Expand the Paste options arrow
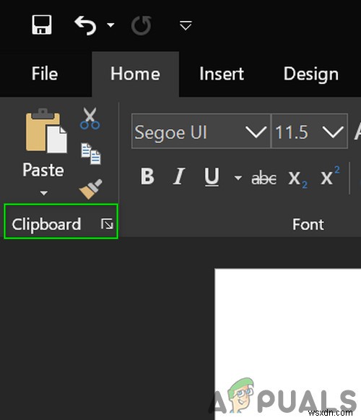361x420 pixels. tap(43, 193)
